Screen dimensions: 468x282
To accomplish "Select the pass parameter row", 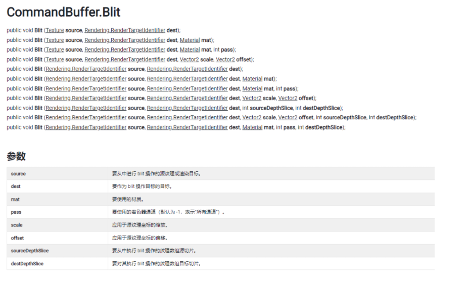I will [x=220, y=212].
